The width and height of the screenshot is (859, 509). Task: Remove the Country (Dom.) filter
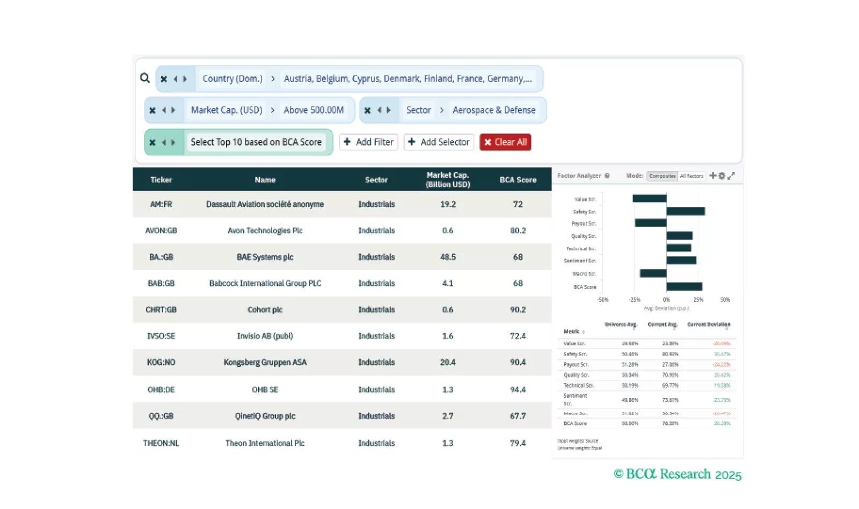pos(164,79)
